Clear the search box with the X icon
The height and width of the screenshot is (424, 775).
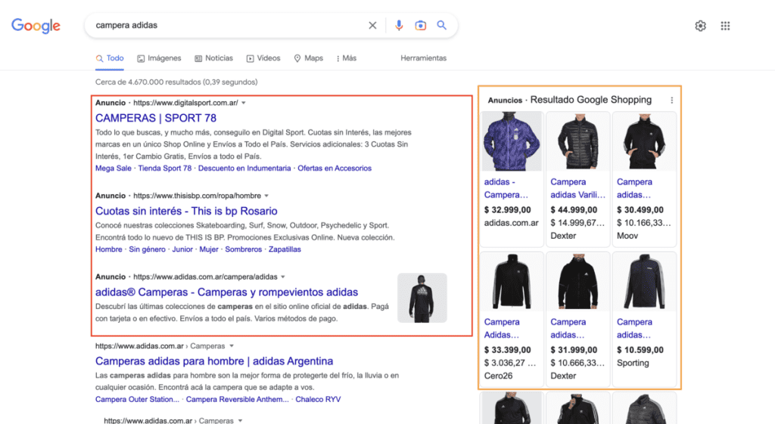tap(372, 25)
